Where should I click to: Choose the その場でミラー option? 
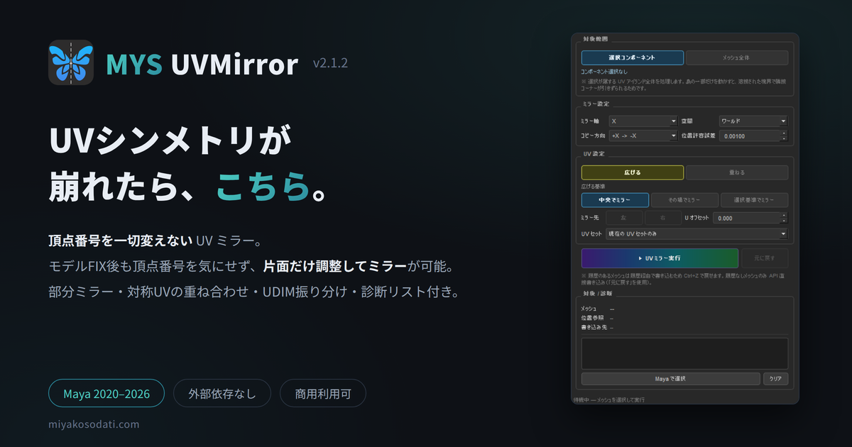click(x=684, y=200)
